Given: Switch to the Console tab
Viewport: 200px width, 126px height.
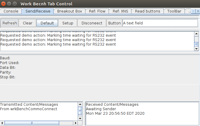Looking at the screenshot, I should [11, 11].
